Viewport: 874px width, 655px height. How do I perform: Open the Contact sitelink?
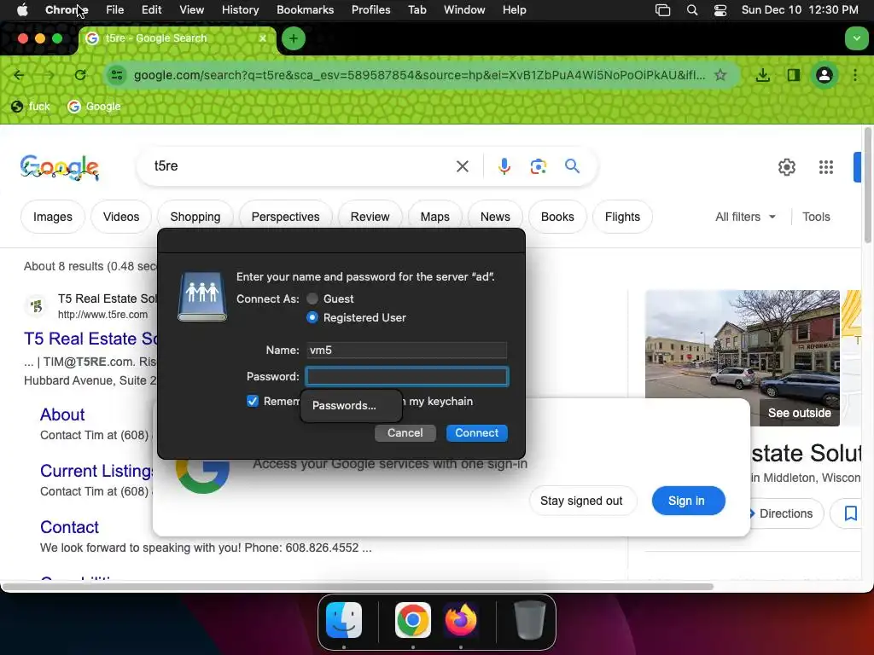coord(69,527)
